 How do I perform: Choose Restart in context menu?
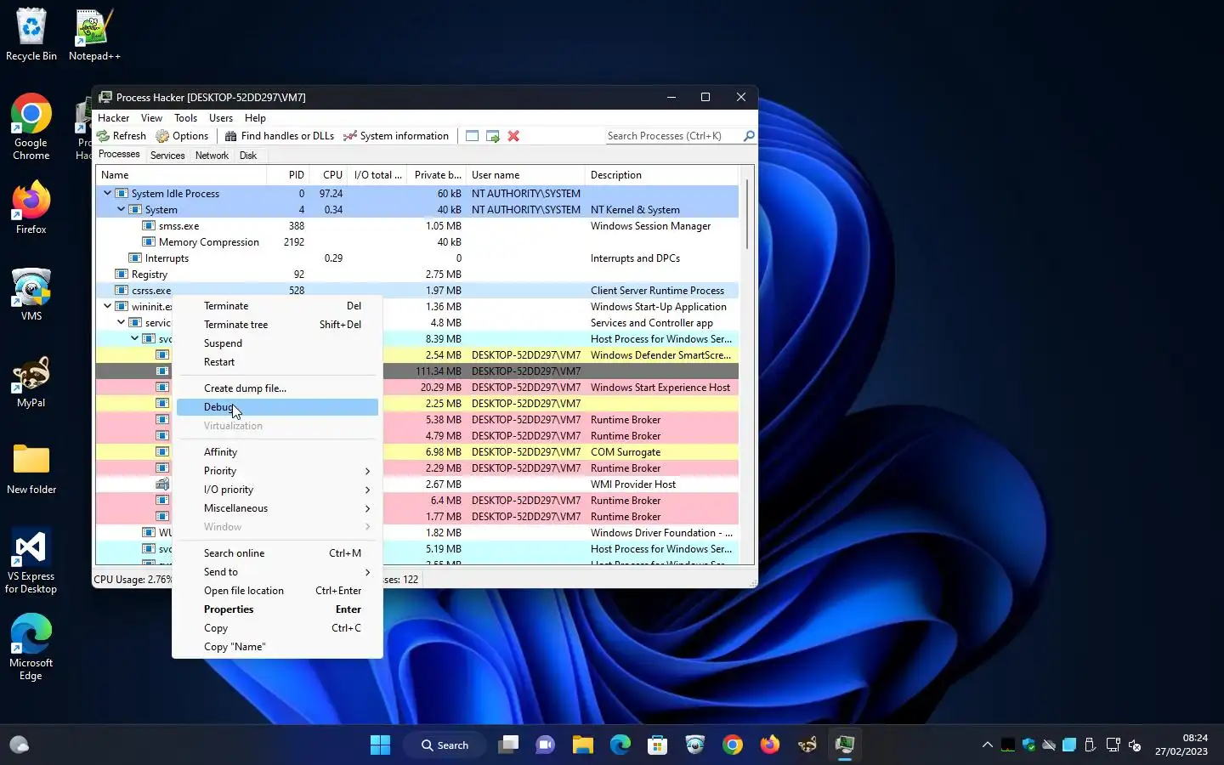tap(277, 362)
